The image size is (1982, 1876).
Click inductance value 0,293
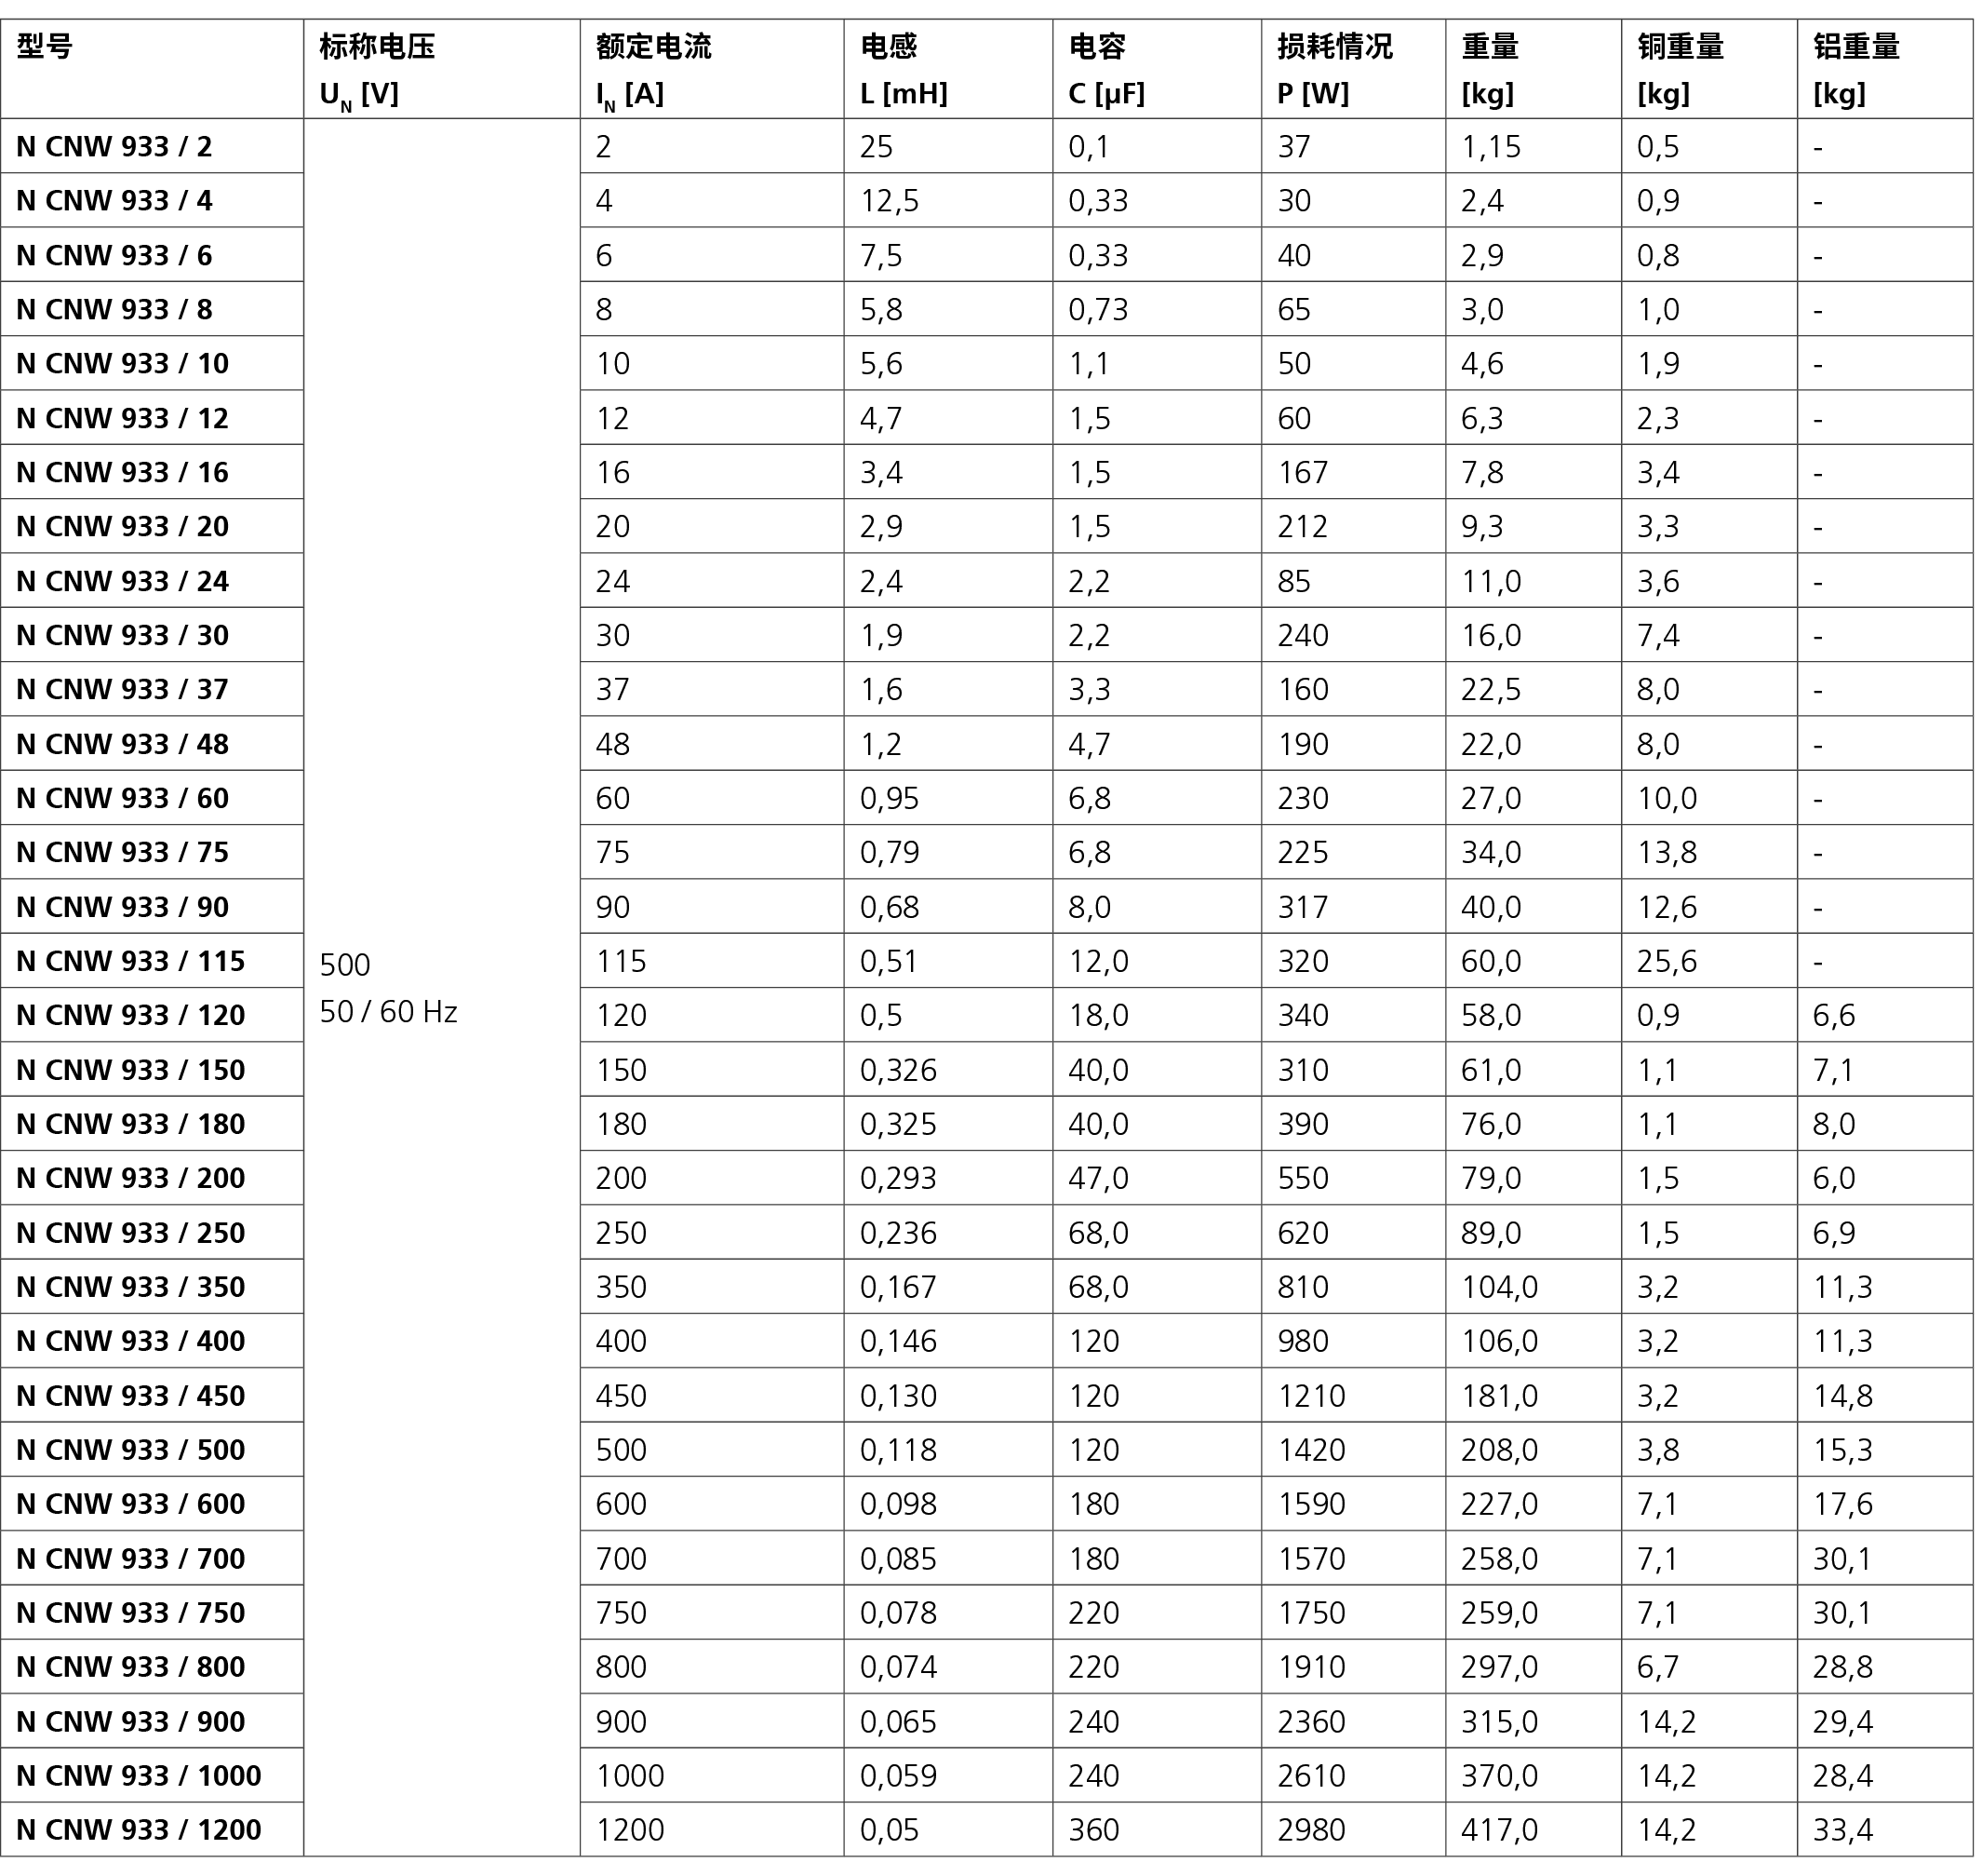click(898, 1178)
